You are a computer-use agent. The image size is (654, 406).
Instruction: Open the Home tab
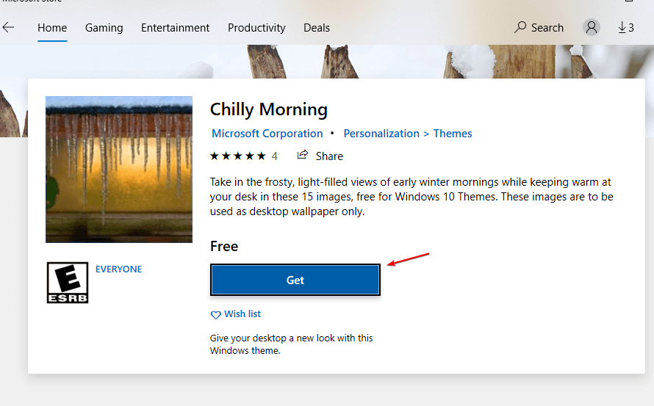[52, 28]
